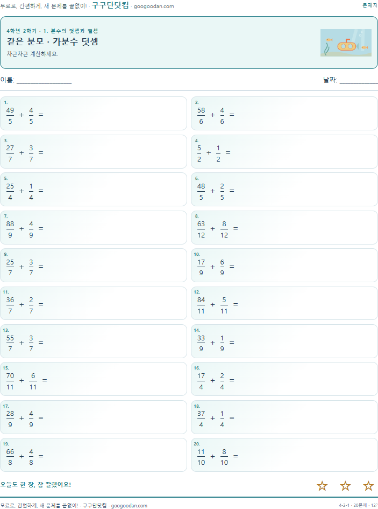Image resolution: width=378 pixels, height=509 pixels.
Task: Select problem 9 card 25/7 + 3/7
Action: [94, 265]
